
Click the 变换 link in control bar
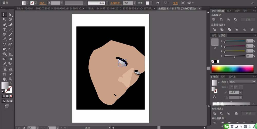click(175, 3)
